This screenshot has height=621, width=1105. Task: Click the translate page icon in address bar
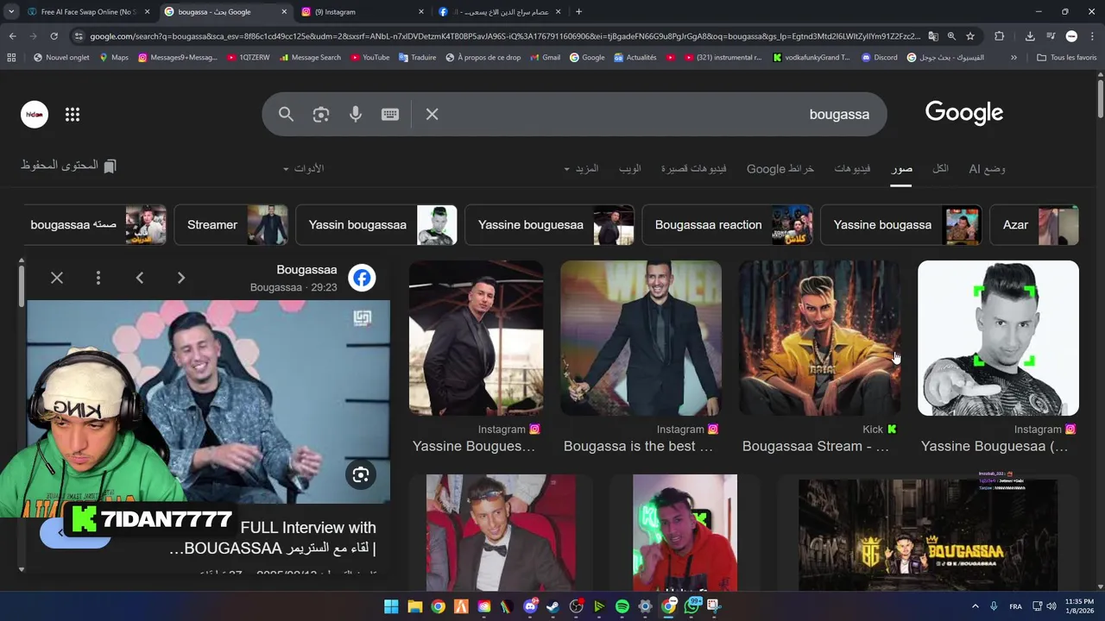933,36
